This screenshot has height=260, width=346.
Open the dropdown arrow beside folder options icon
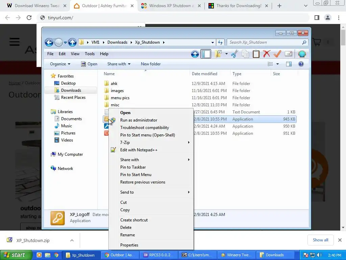pyautogui.click(x=226, y=54)
